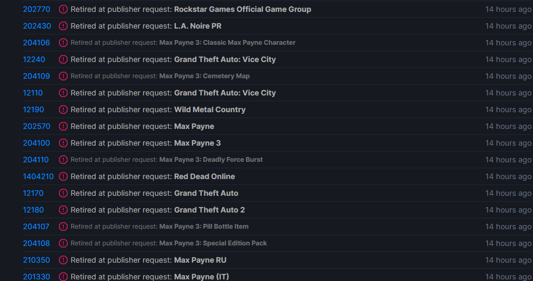Click the alert icon next to Grand Theft Auto 2
This screenshot has height=281, width=533.
[63, 210]
